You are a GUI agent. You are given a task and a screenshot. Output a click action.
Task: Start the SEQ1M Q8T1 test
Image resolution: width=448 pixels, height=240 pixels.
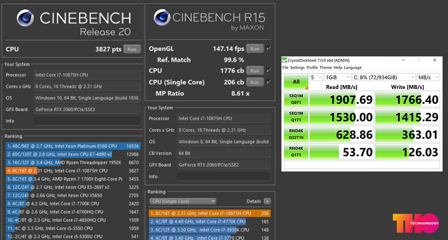point(296,99)
